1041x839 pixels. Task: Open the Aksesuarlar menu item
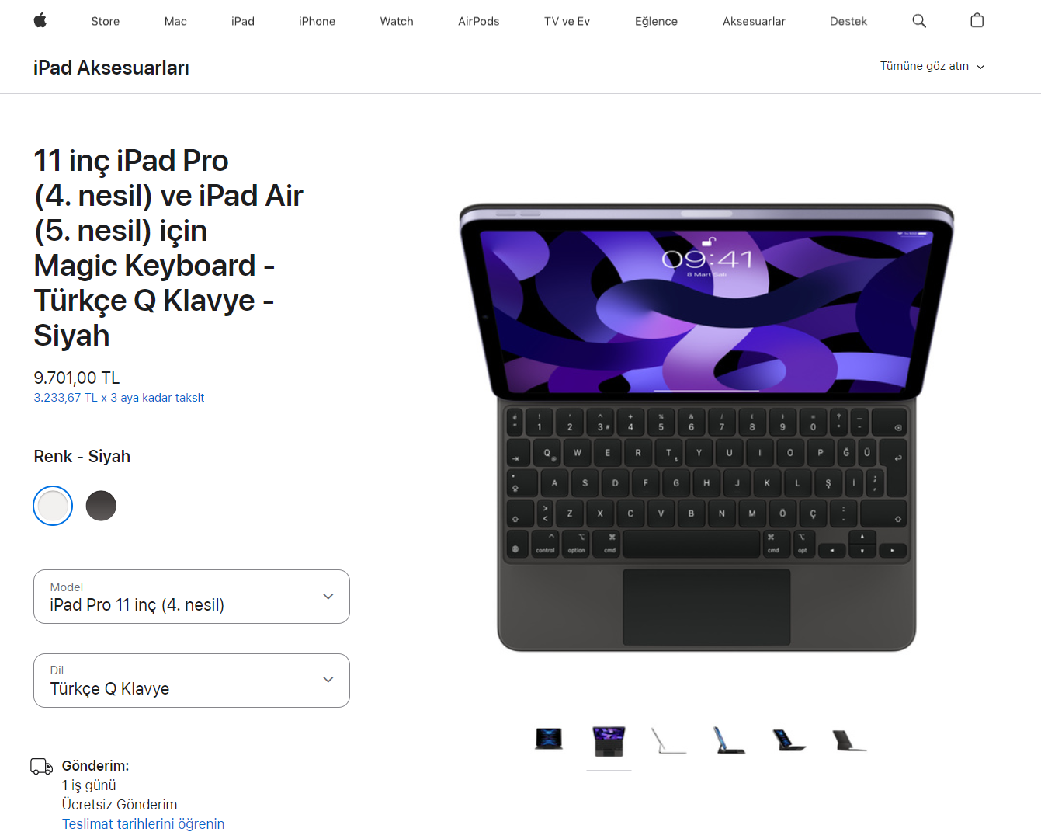coord(754,21)
